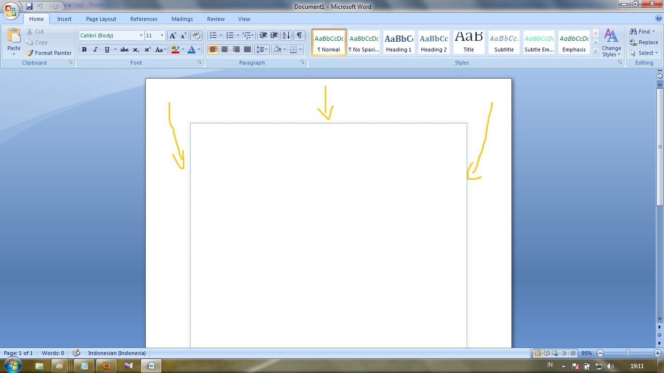Click the volume tray icon
This screenshot has height=373, width=664.
(611, 366)
